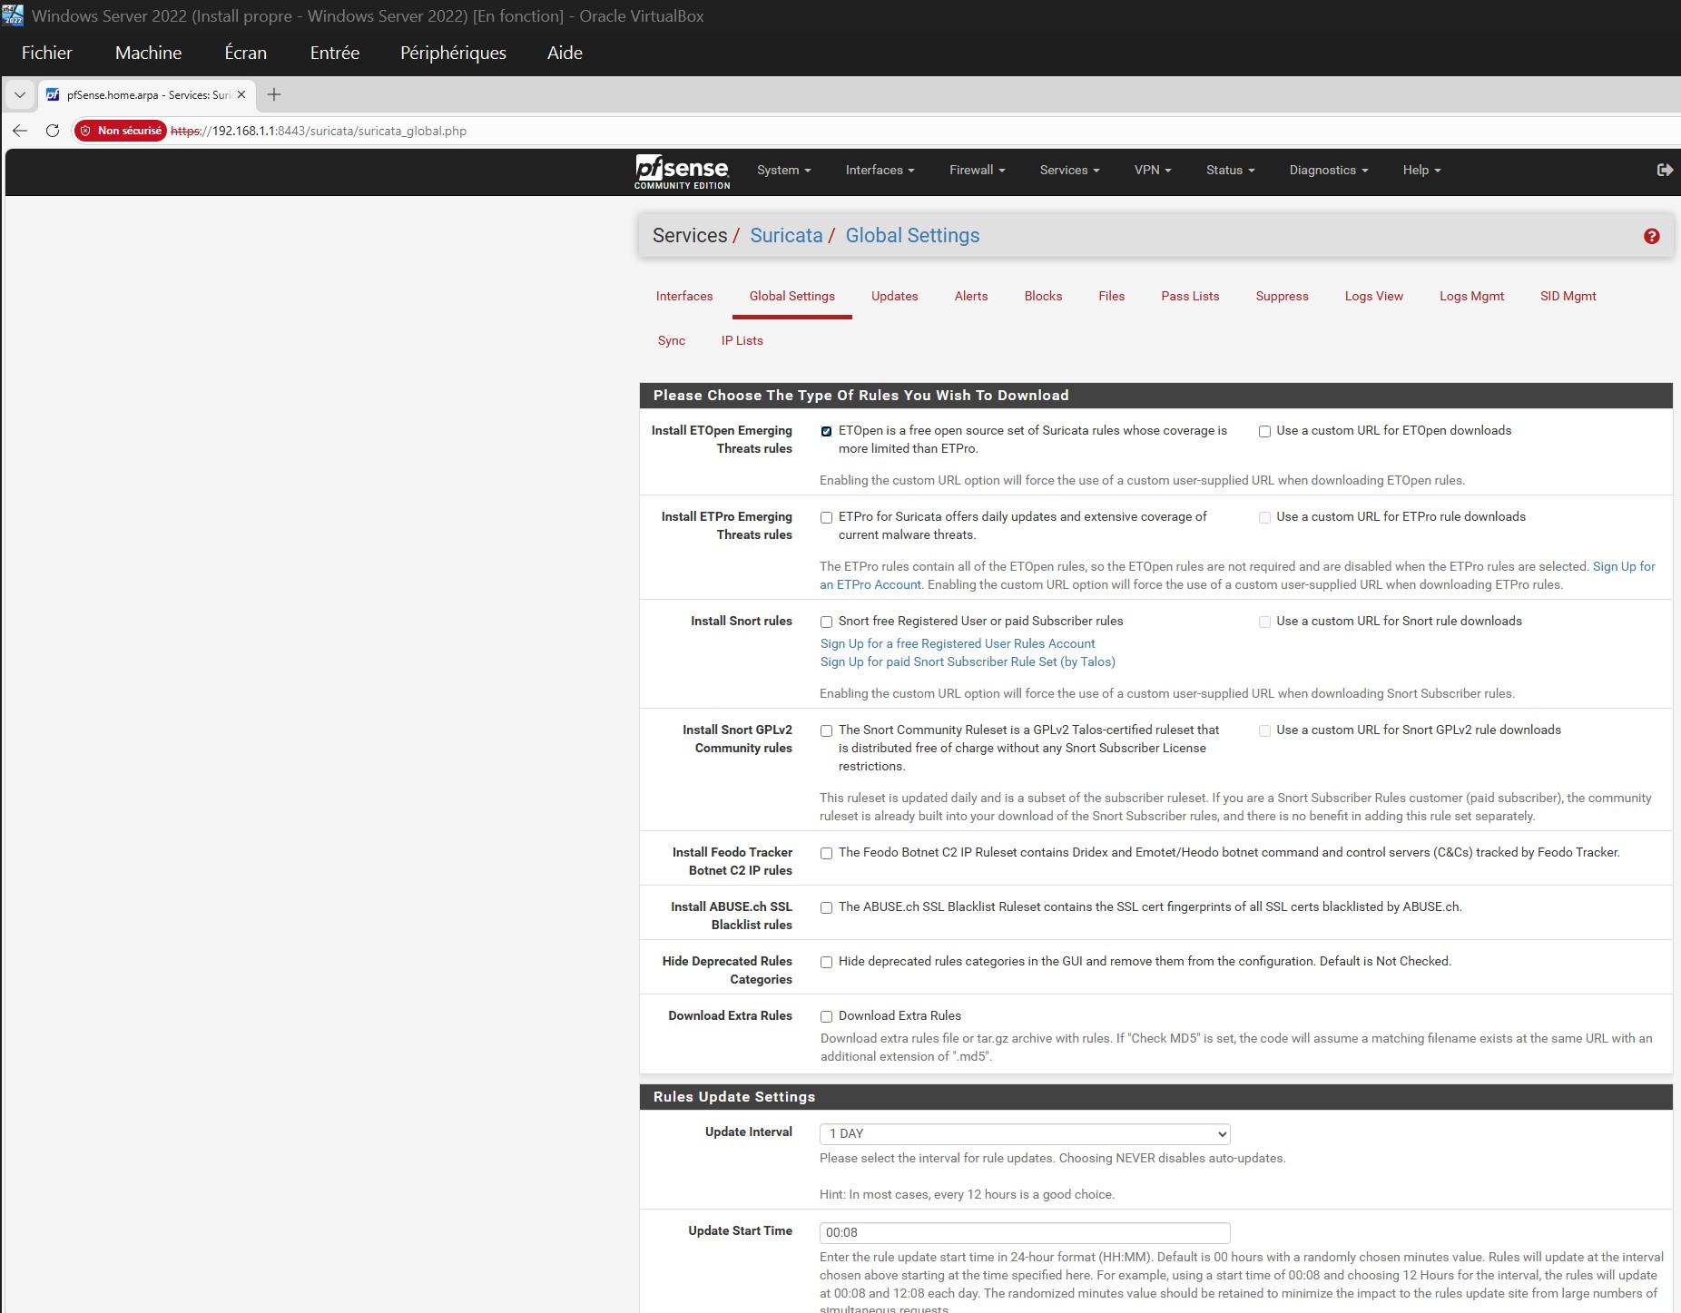
Task: Close the pfSense.home.arpa browser tab
Action: (x=241, y=94)
